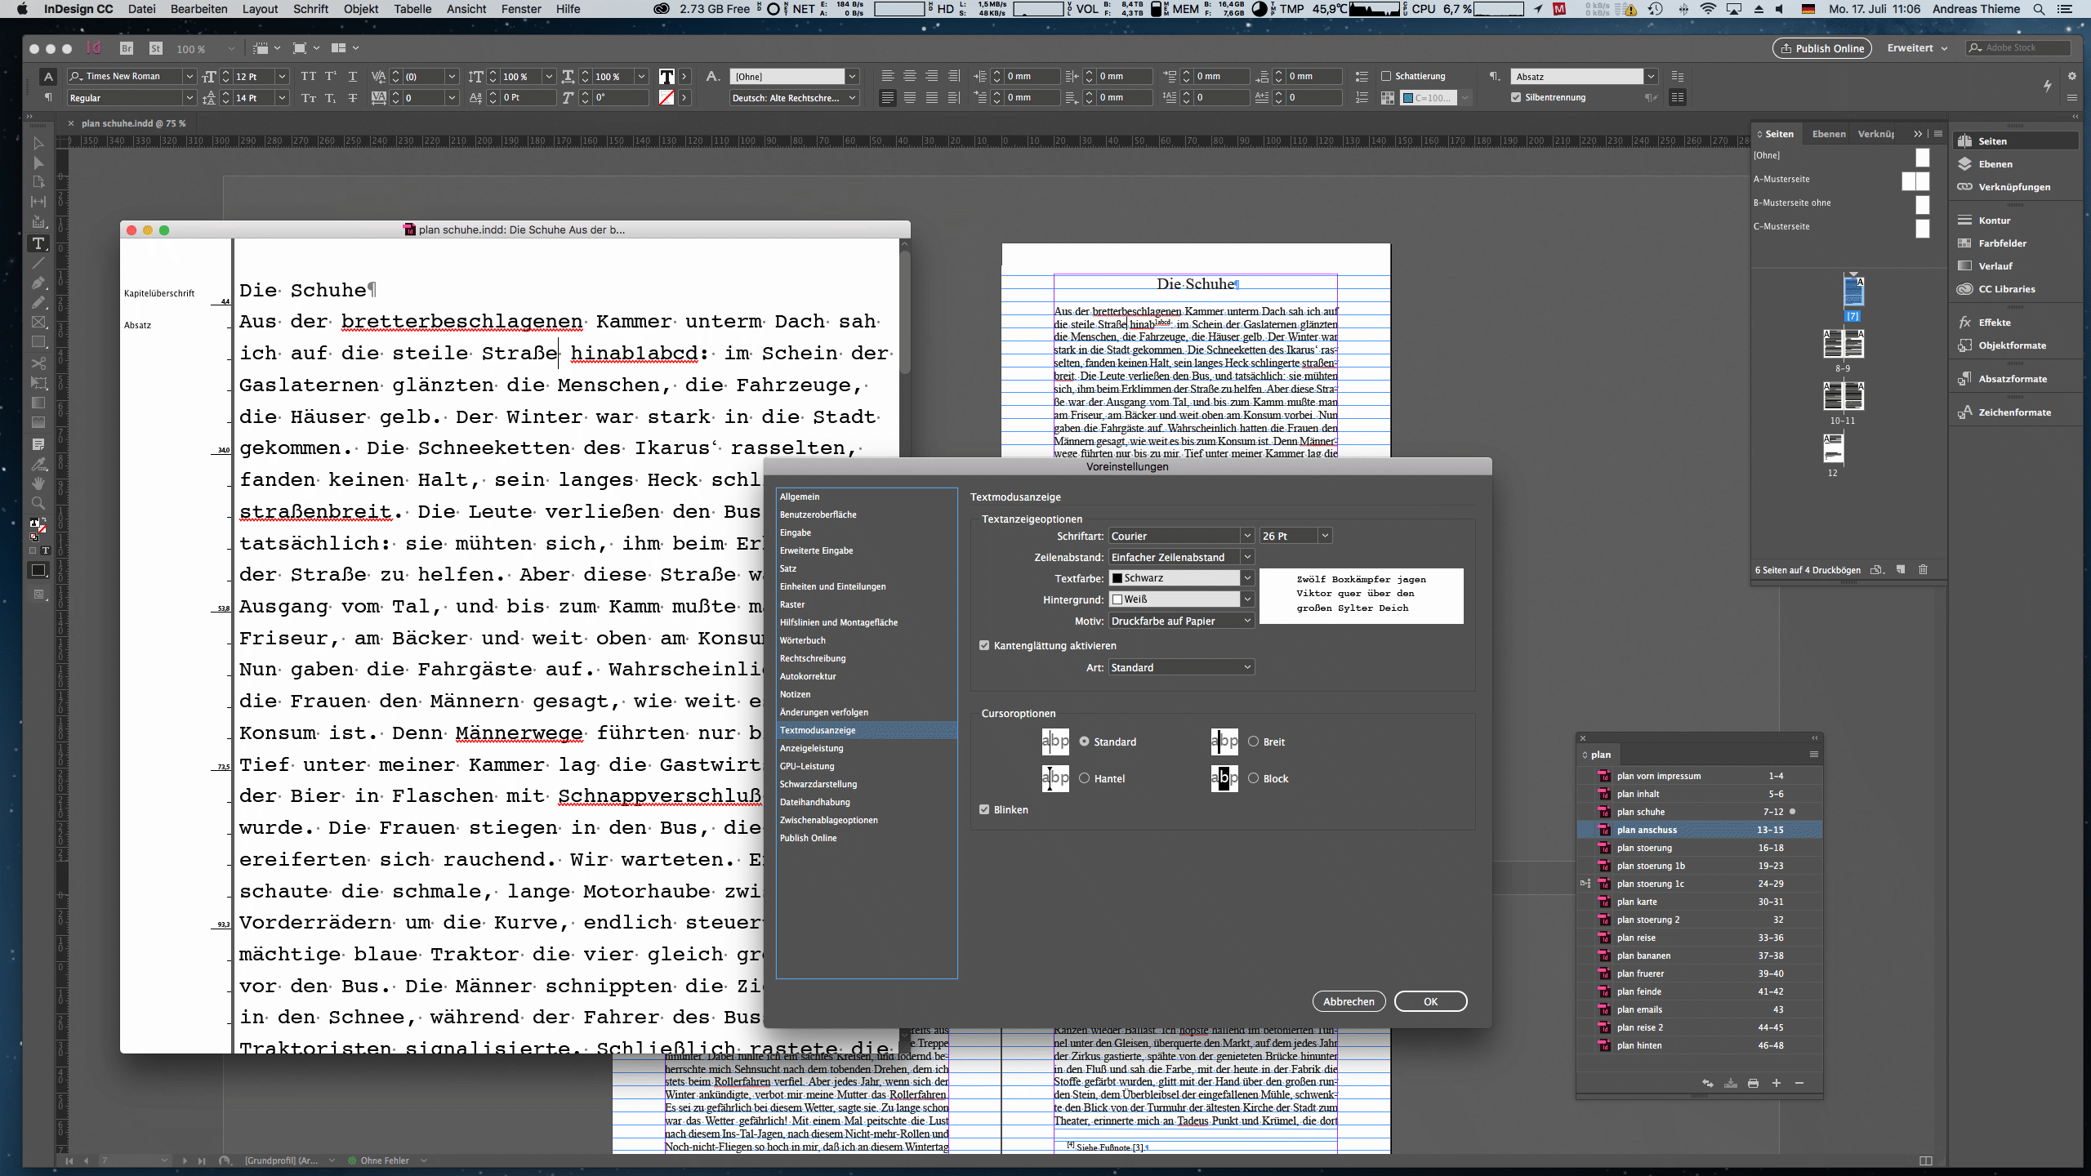The height and width of the screenshot is (1176, 2091).
Task: Select the Hand tool
Action: coord(38,483)
